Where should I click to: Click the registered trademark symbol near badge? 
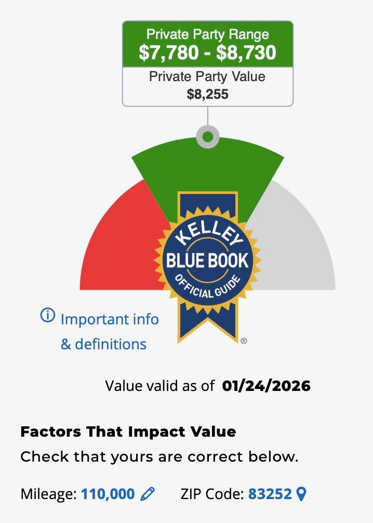244,341
